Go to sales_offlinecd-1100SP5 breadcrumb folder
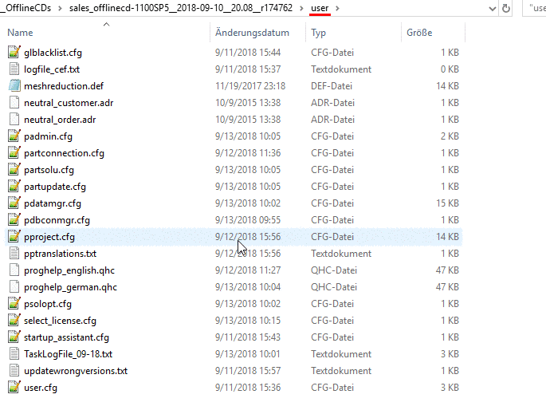The width and height of the screenshot is (546, 406). [x=181, y=8]
